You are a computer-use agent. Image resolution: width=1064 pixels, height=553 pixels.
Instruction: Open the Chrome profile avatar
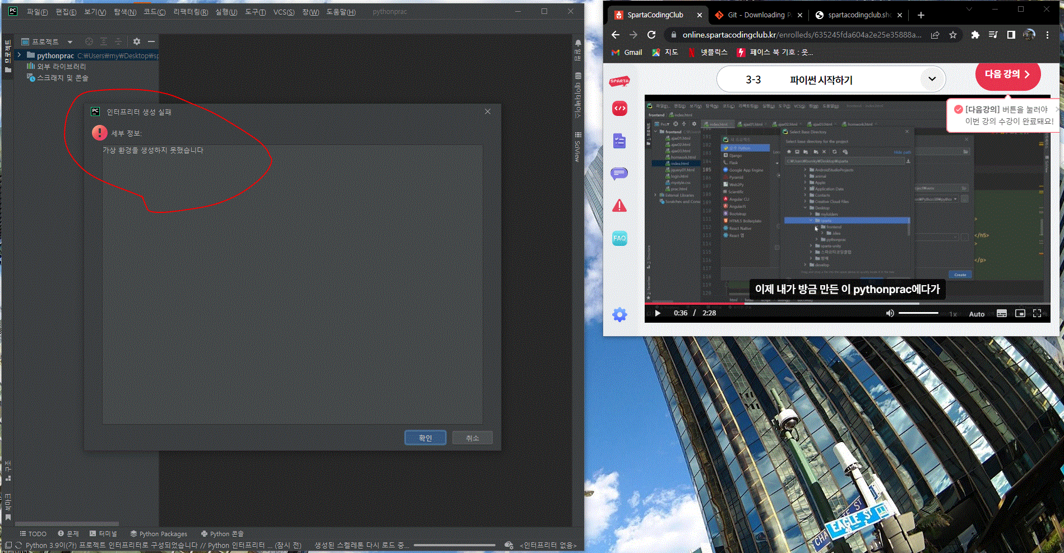(1029, 35)
